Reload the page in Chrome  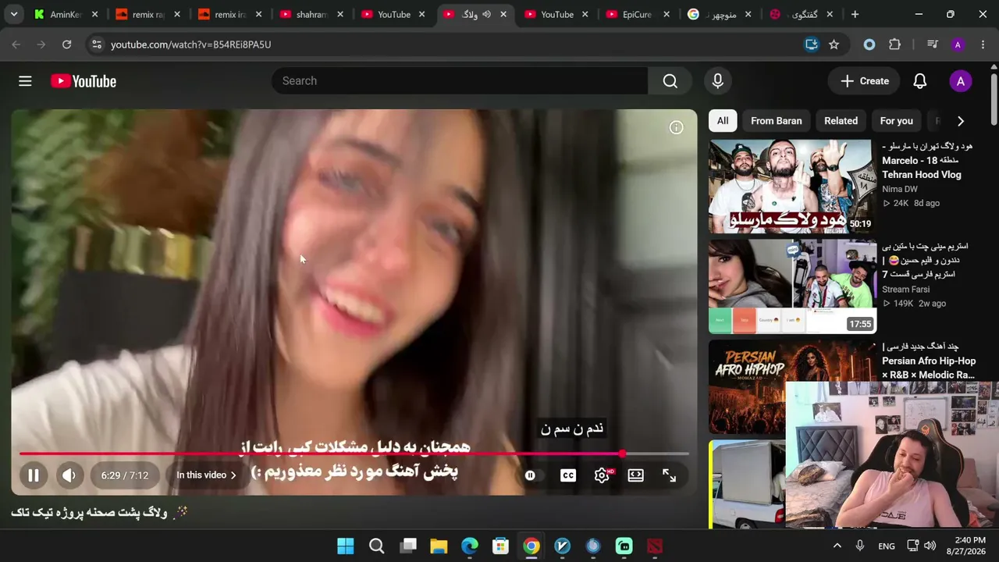[66, 44]
